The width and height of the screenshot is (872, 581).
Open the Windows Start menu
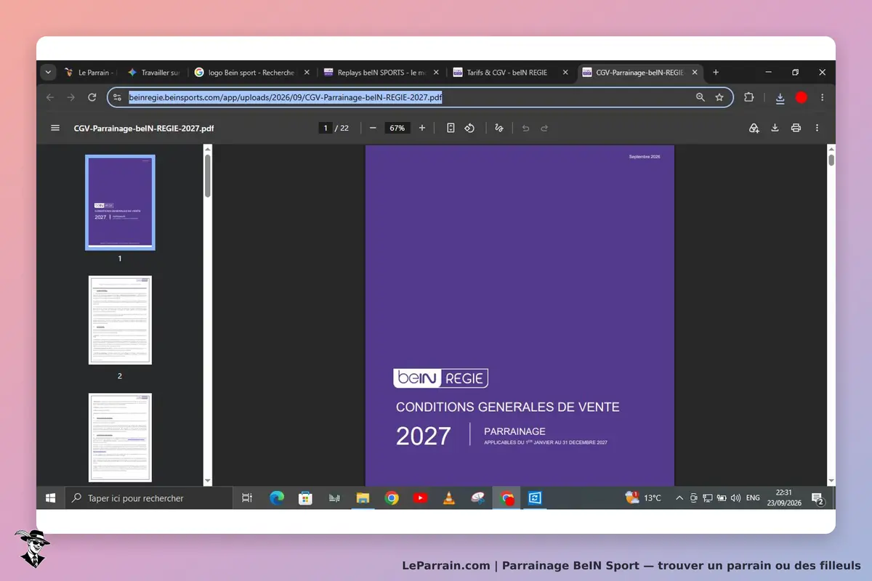51,498
